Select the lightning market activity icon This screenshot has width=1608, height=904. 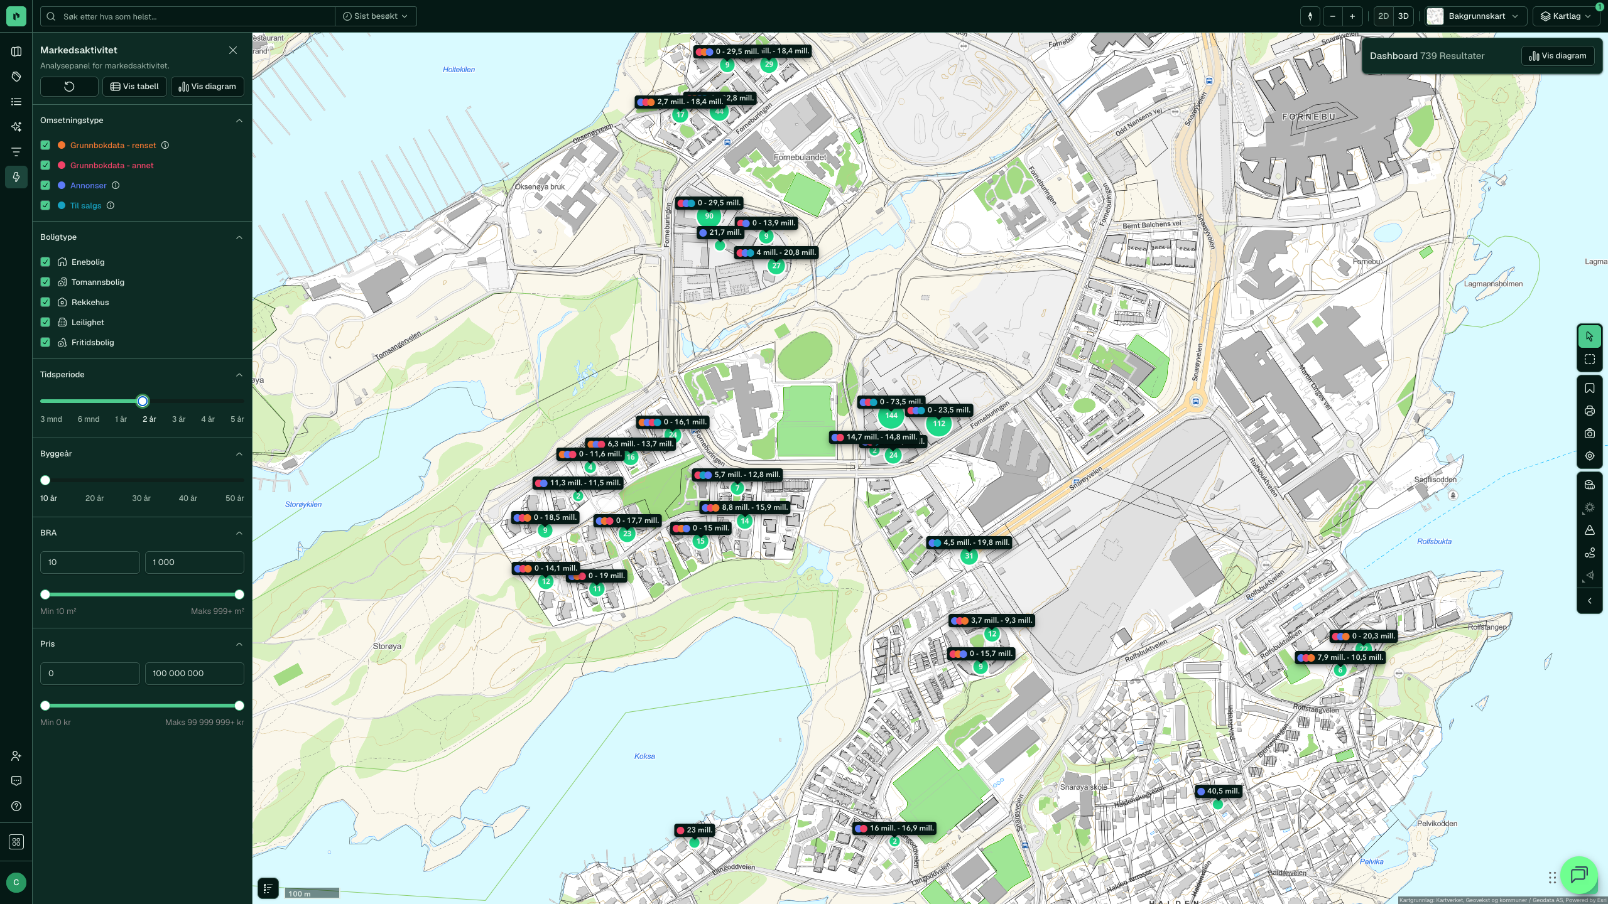coord(16,177)
